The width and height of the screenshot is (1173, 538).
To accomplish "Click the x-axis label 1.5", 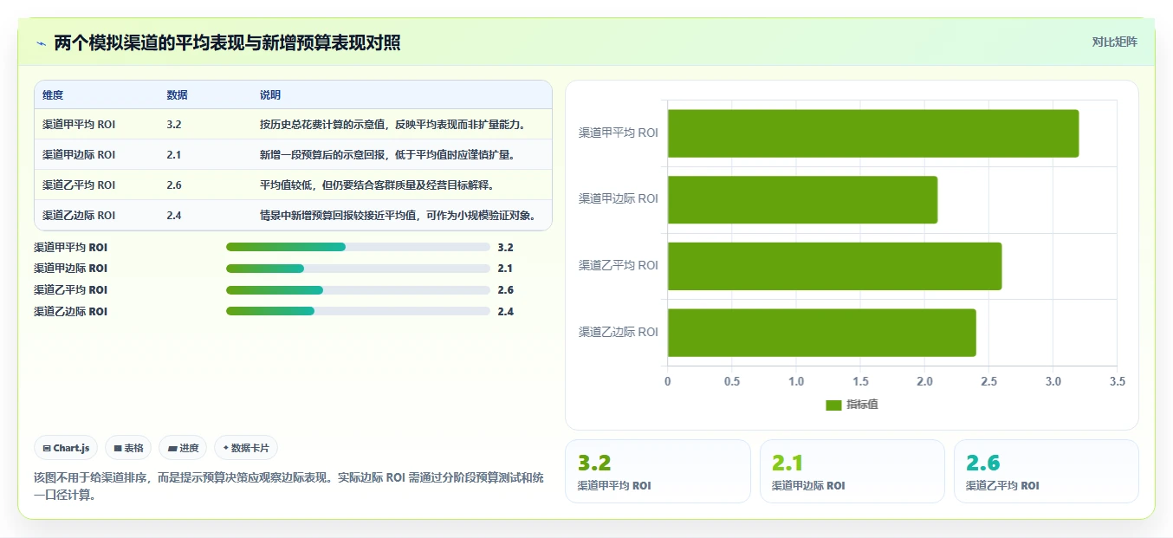I will point(860,381).
